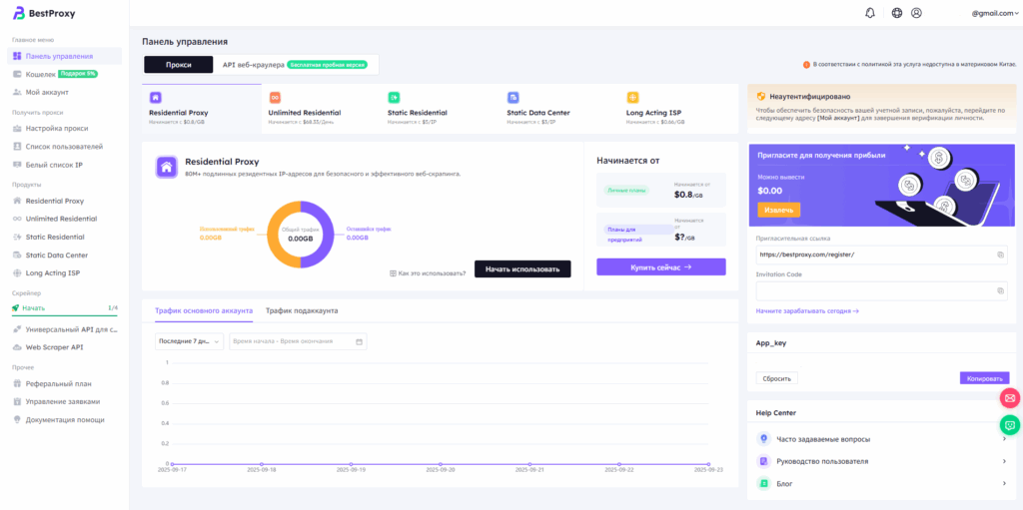Click the Мой аккаунт verification link
1023x510 pixels.
coord(838,118)
